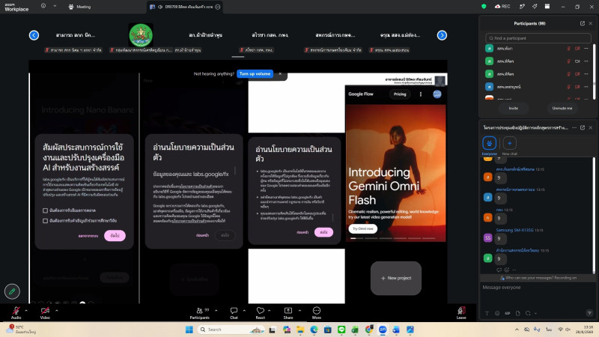Expand Chat options caret

(x=244, y=310)
